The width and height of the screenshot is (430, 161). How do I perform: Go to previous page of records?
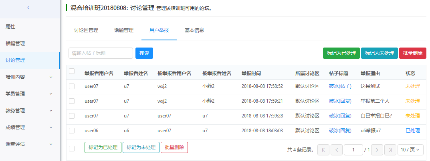pos(337,150)
